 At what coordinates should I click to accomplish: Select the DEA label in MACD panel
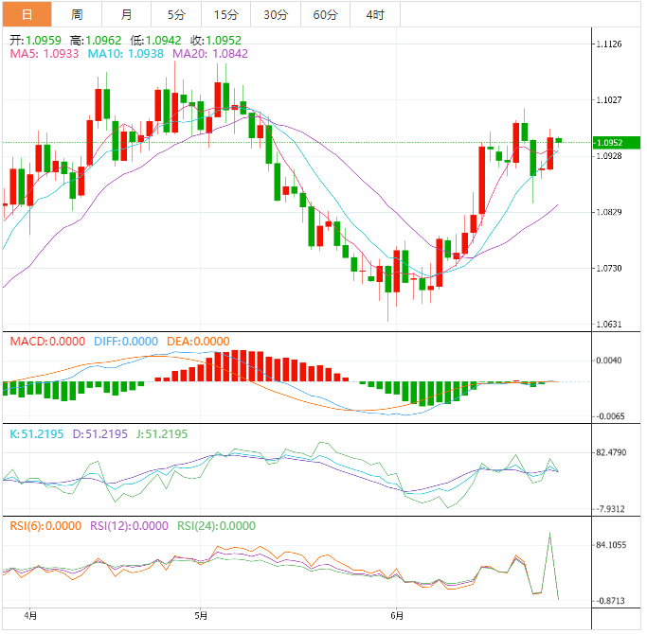(198, 342)
